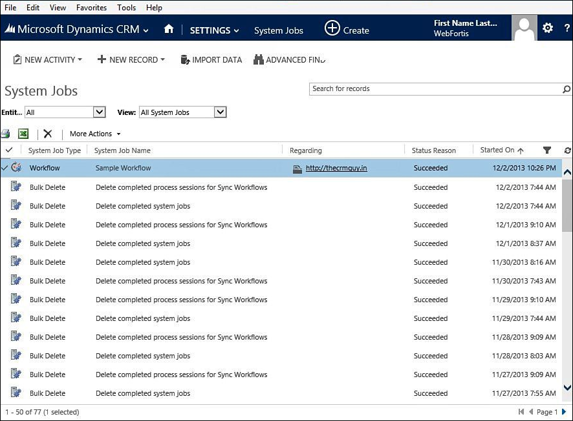Click Bulk Delete icon for 11/28/2013 9:09 AM row
Image resolution: width=573 pixels, height=421 pixels.
tap(16, 336)
